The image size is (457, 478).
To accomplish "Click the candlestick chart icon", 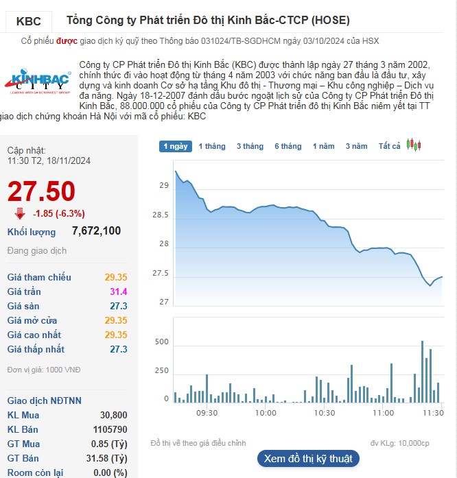I will pyautogui.click(x=413, y=145).
